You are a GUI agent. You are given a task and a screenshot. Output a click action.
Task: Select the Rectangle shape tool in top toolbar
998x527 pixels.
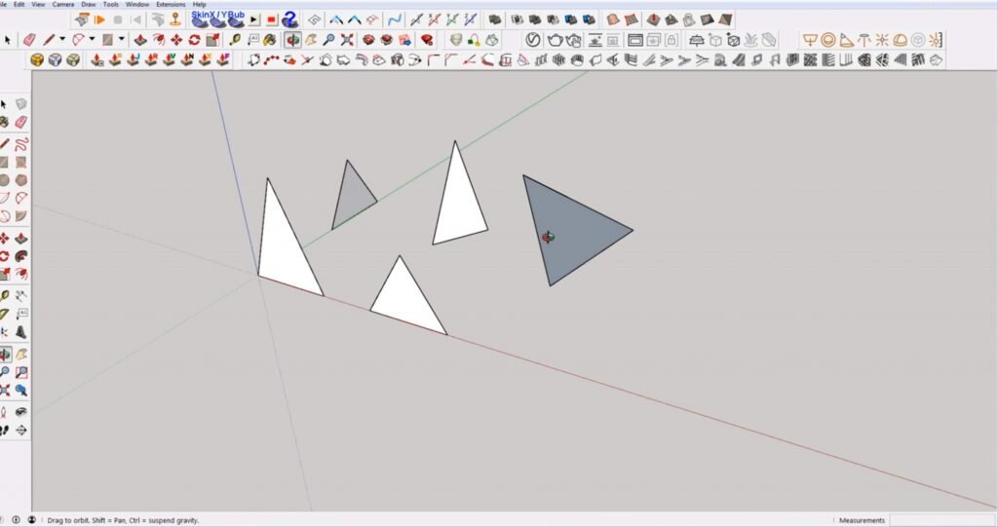tap(107, 40)
